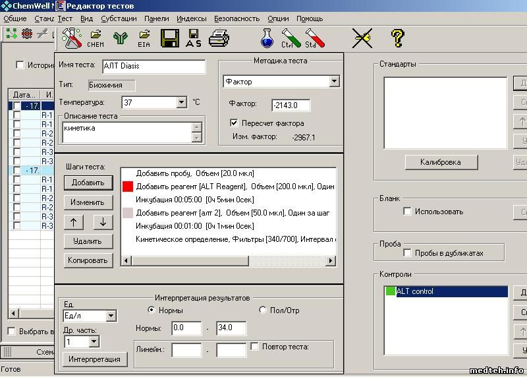This screenshot has width=527, height=377.
Task: Click the Save As floppy icon
Action: click(194, 38)
